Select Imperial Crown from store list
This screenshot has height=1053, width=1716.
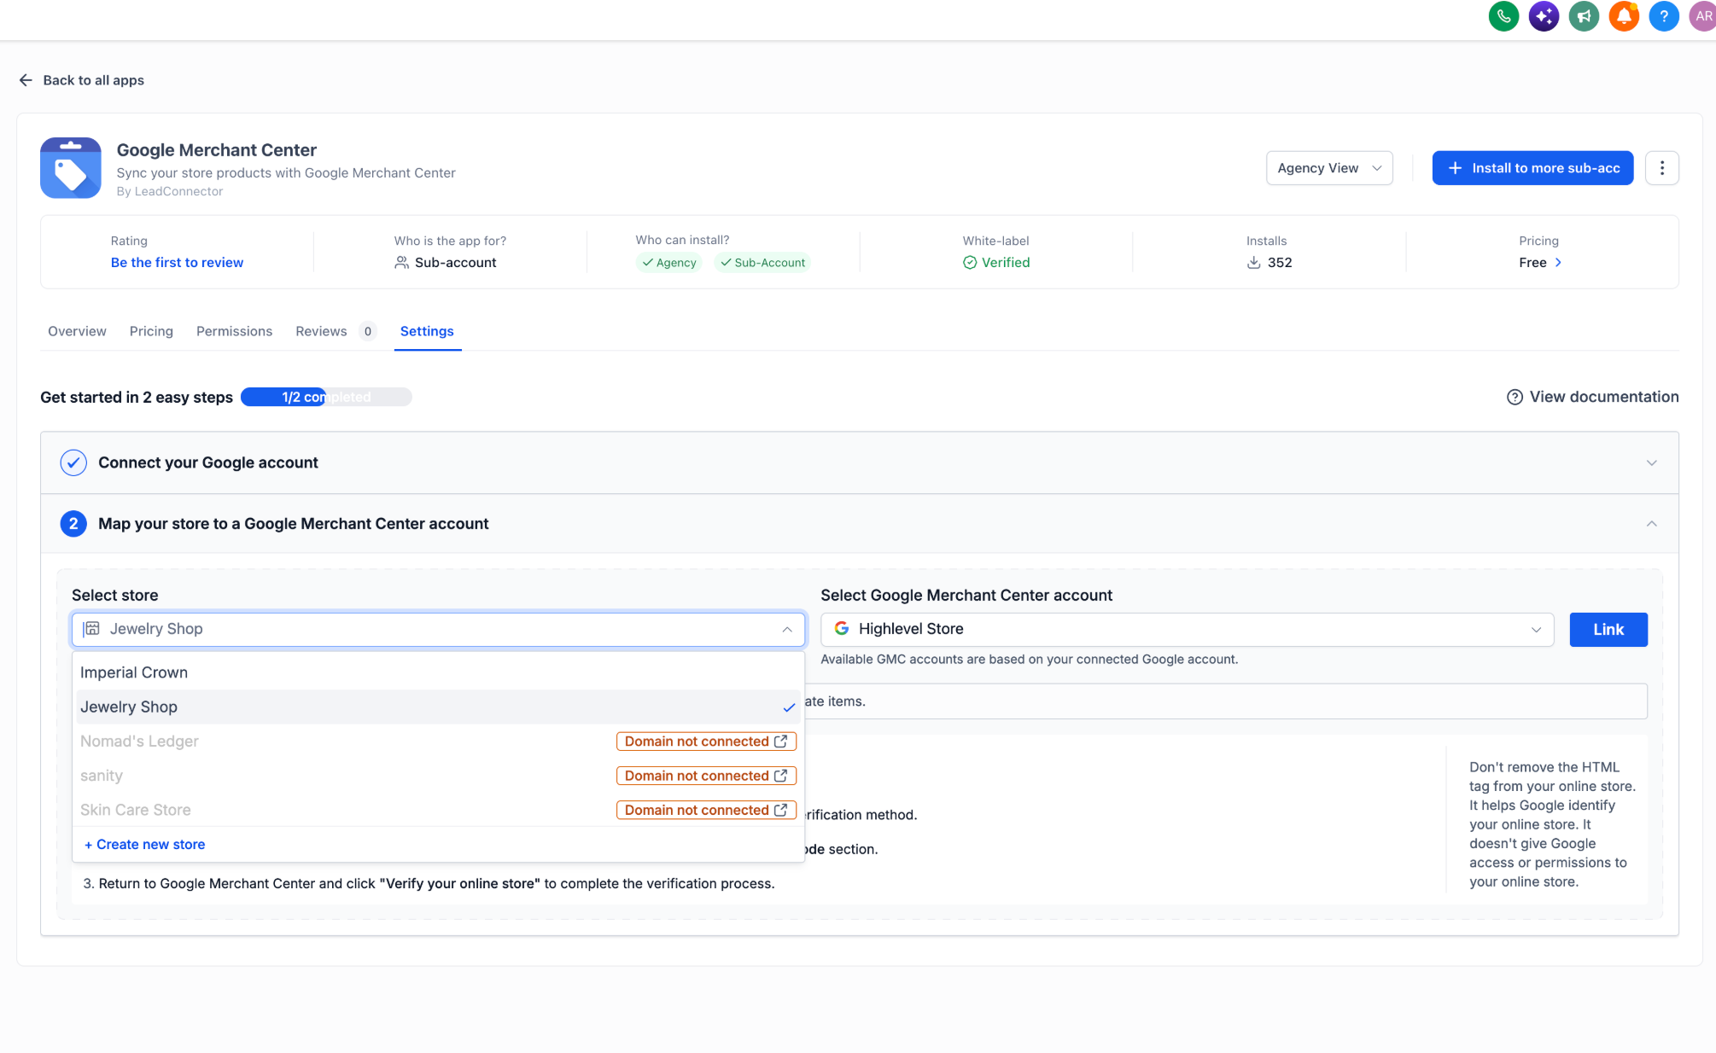(438, 672)
